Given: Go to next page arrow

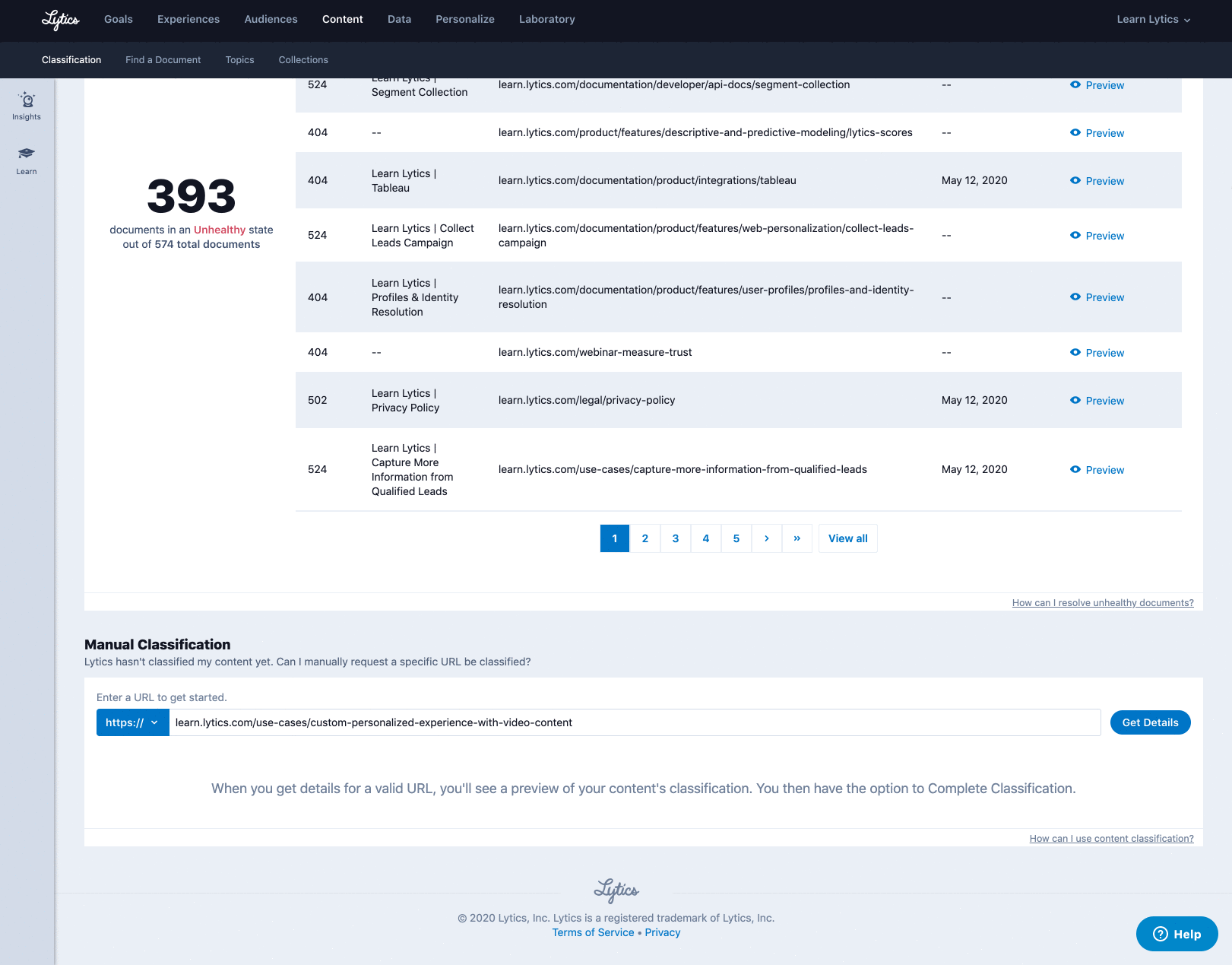Looking at the screenshot, I should pyautogui.click(x=767, y=538).
